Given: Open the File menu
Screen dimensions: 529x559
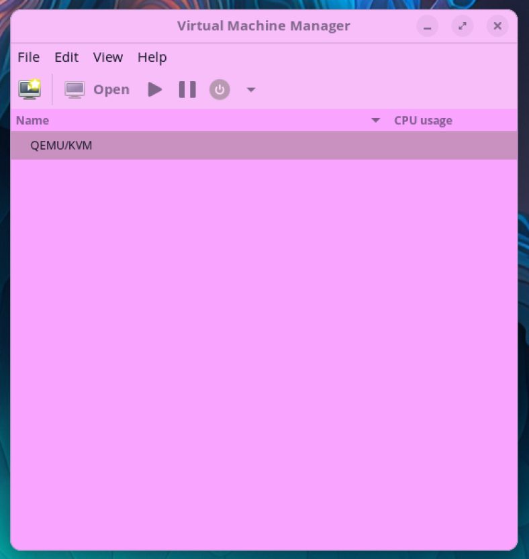Looking at the screenshot, I should [28, 57].
